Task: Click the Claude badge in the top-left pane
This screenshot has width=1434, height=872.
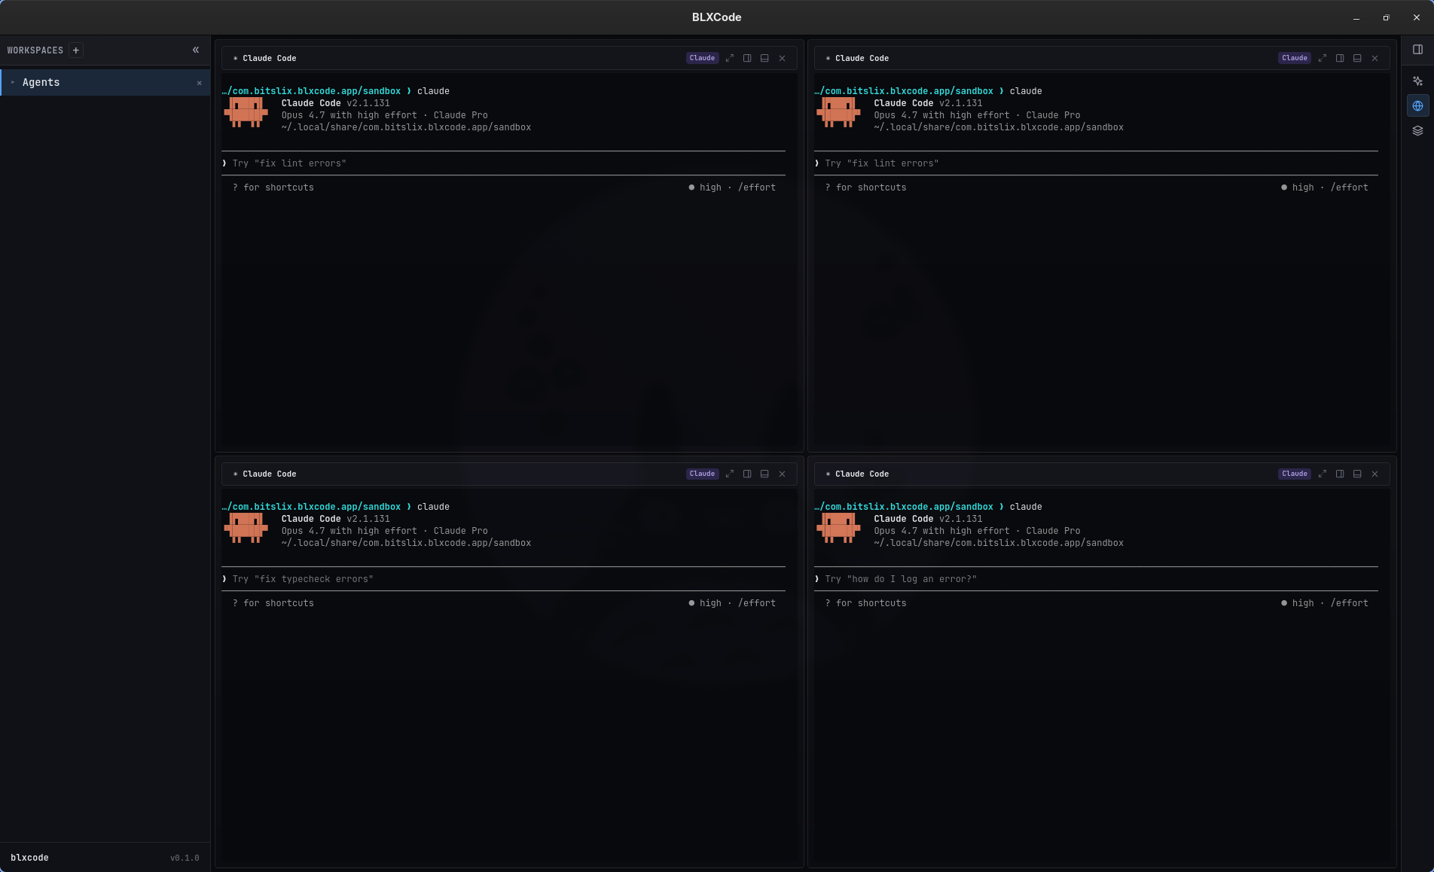Action: pyautogui.click(x=702, y=58)
